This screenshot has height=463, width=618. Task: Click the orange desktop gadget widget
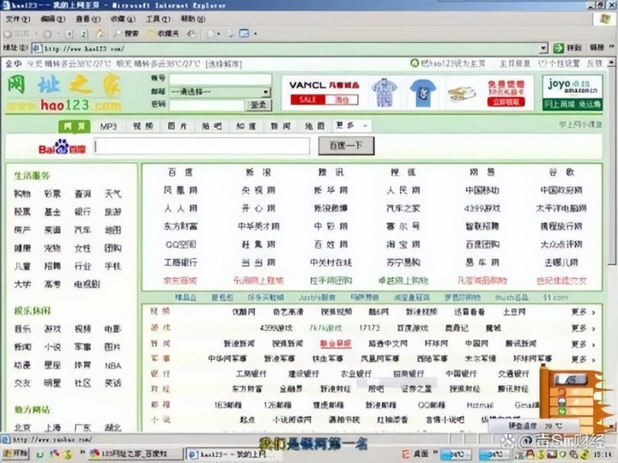click(x=571, y=399)
